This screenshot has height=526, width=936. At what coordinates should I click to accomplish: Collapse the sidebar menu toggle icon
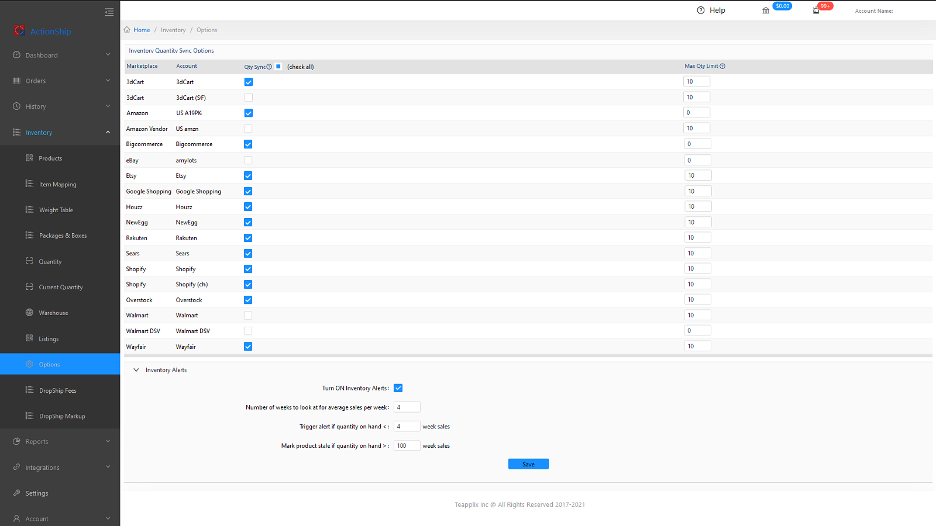[x=109, y=12]
